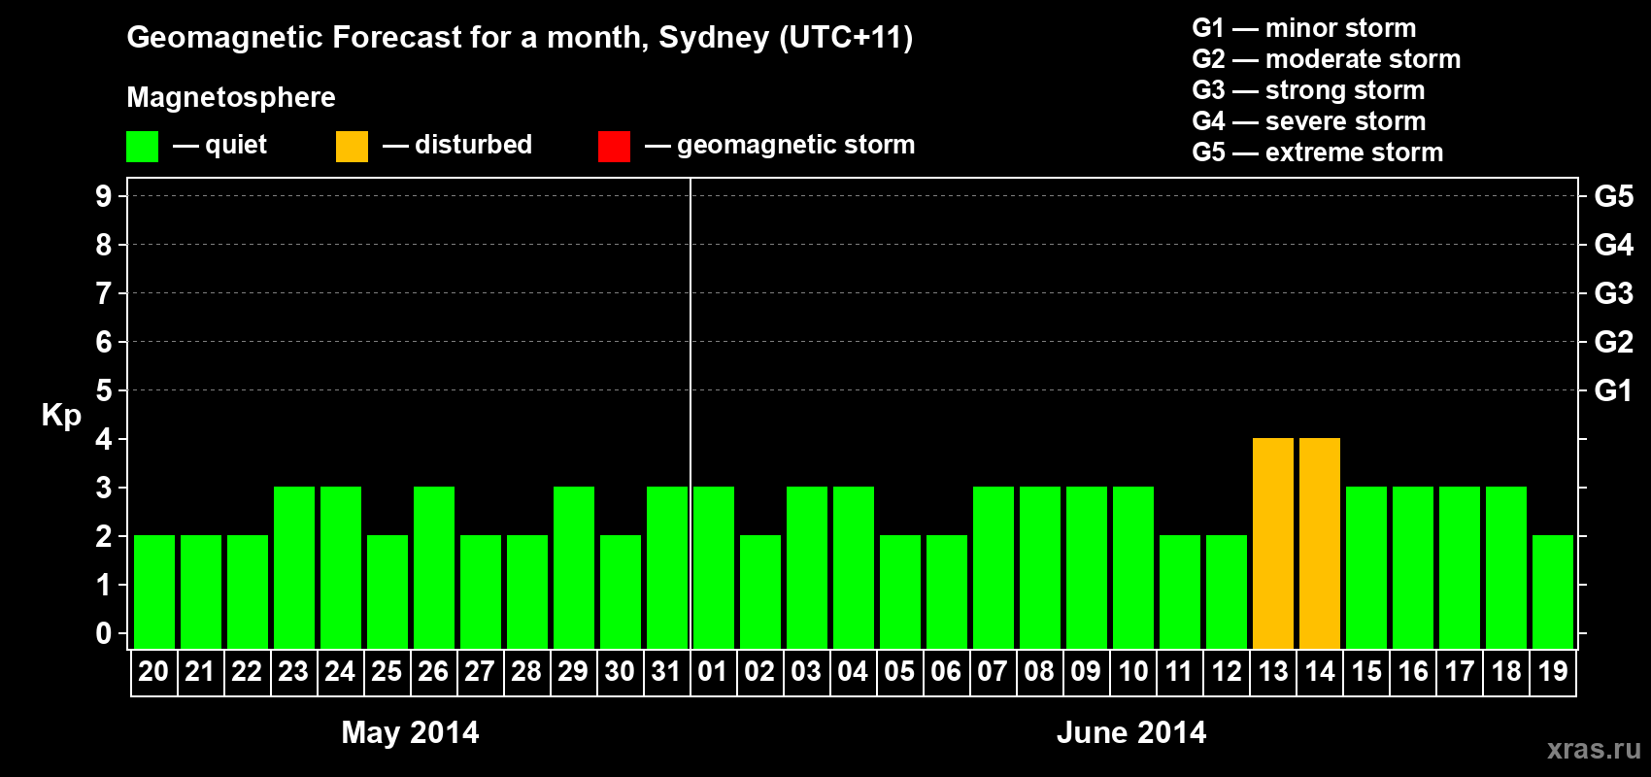The height and width of the screenshot is (777, 1651).
Task: Click the date label 13 on the axis
Action: [x=1272, y=671]
